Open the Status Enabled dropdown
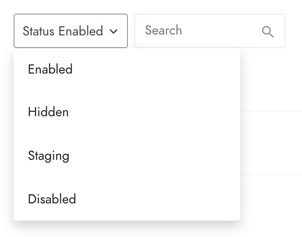This screenshot has height=237, width=302. (71, 31)
